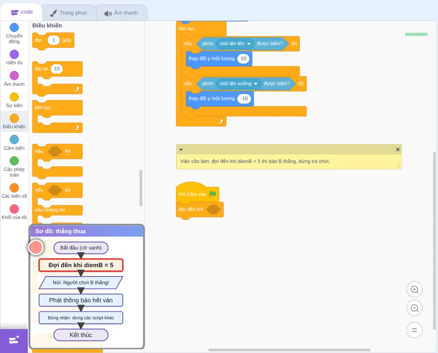Open the Cảm biến block category
438x353 pixels.
click(x=14, y=143)
